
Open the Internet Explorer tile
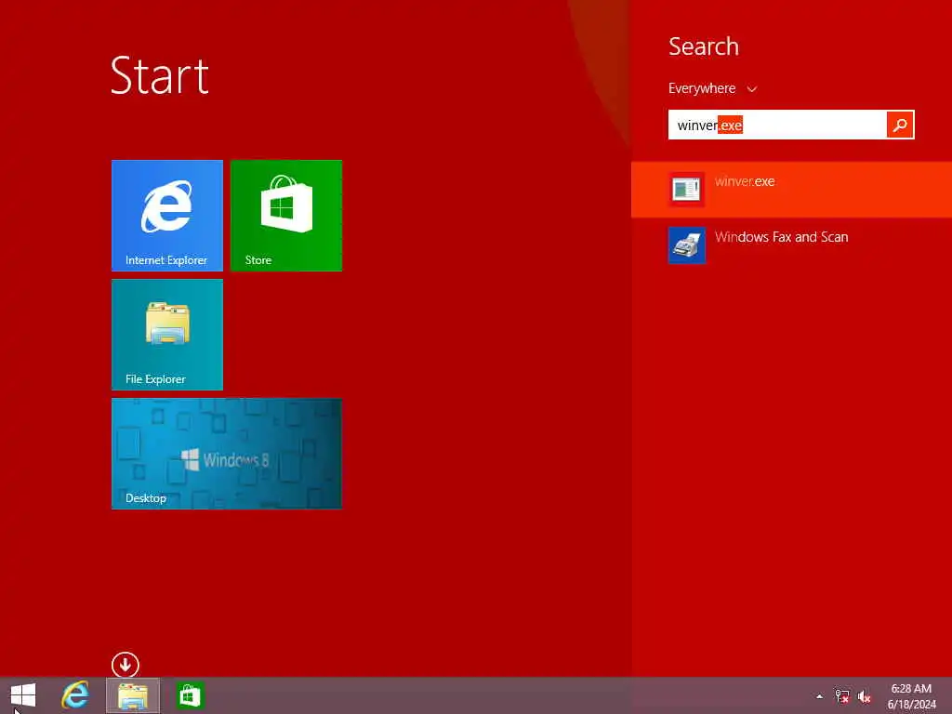tap(167, 216)
